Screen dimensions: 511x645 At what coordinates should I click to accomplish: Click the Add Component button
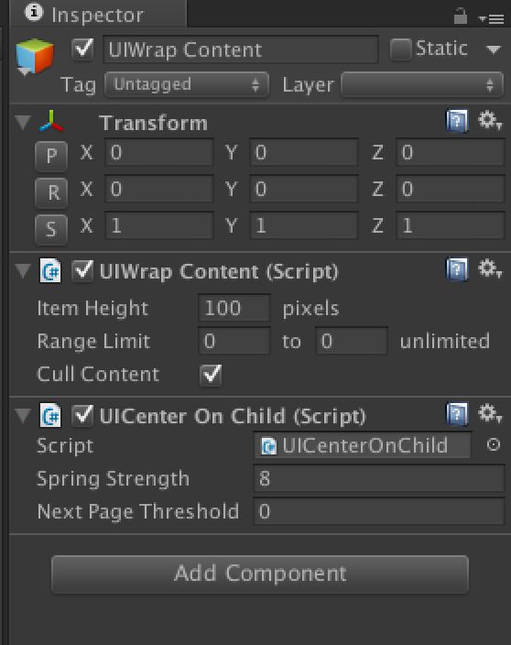260,574
